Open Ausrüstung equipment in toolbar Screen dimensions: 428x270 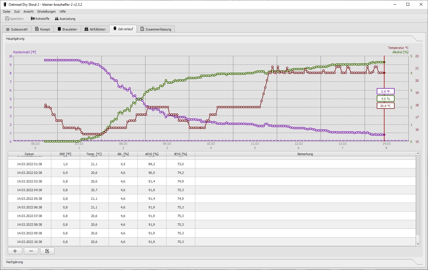[65, 19]
